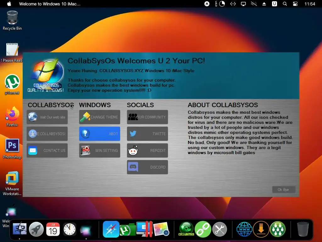Open Spotlight search magnifier in menu bar
This screenshot has height=242, width=322.
[x=285, y=4]
